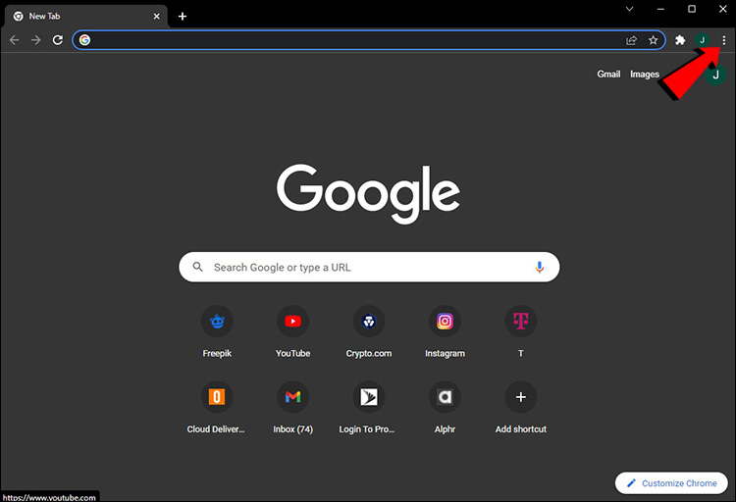Open the Cloud Deliver... shortcut
This screenshot has height=502, width=736.
pos(216,408)
